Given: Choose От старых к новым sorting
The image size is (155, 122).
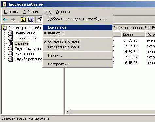Looking at the screenshot, I should coord(77,47).
